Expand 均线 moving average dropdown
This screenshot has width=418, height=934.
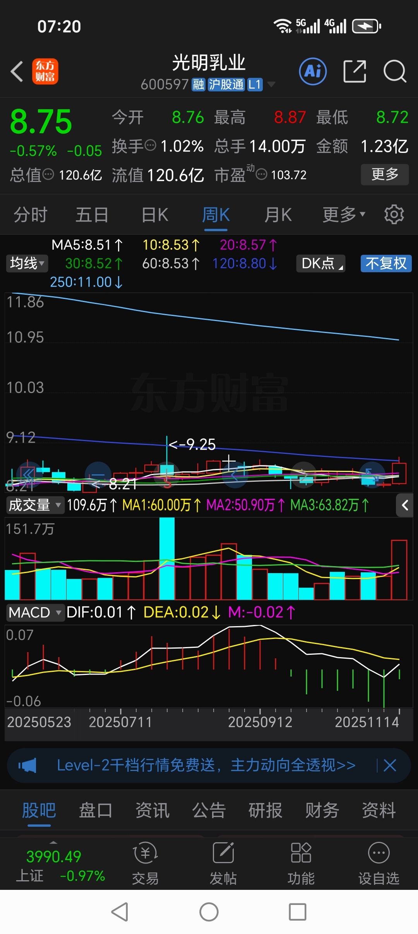(27, 263)
